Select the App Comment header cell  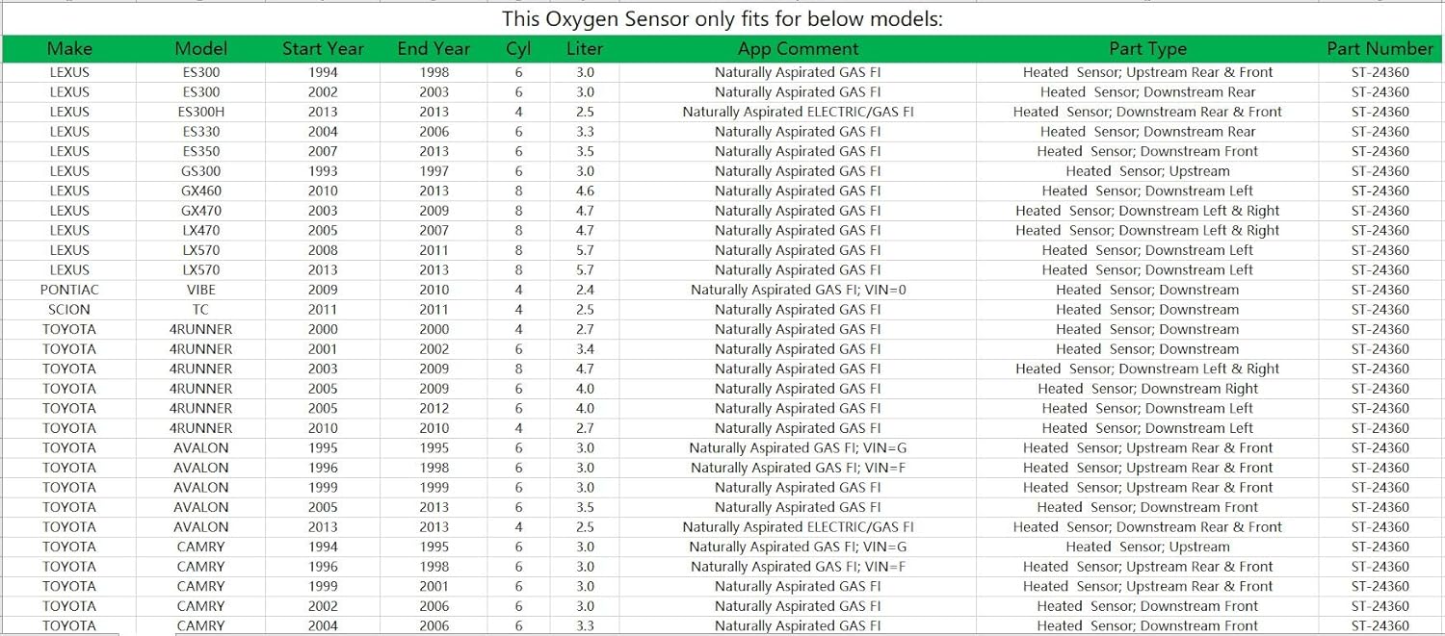[798, 49]
